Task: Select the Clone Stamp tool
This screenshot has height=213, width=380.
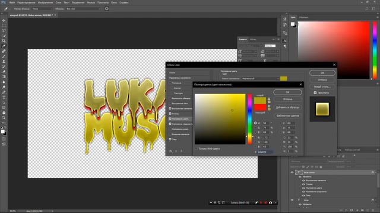Action: coord(4,62)
